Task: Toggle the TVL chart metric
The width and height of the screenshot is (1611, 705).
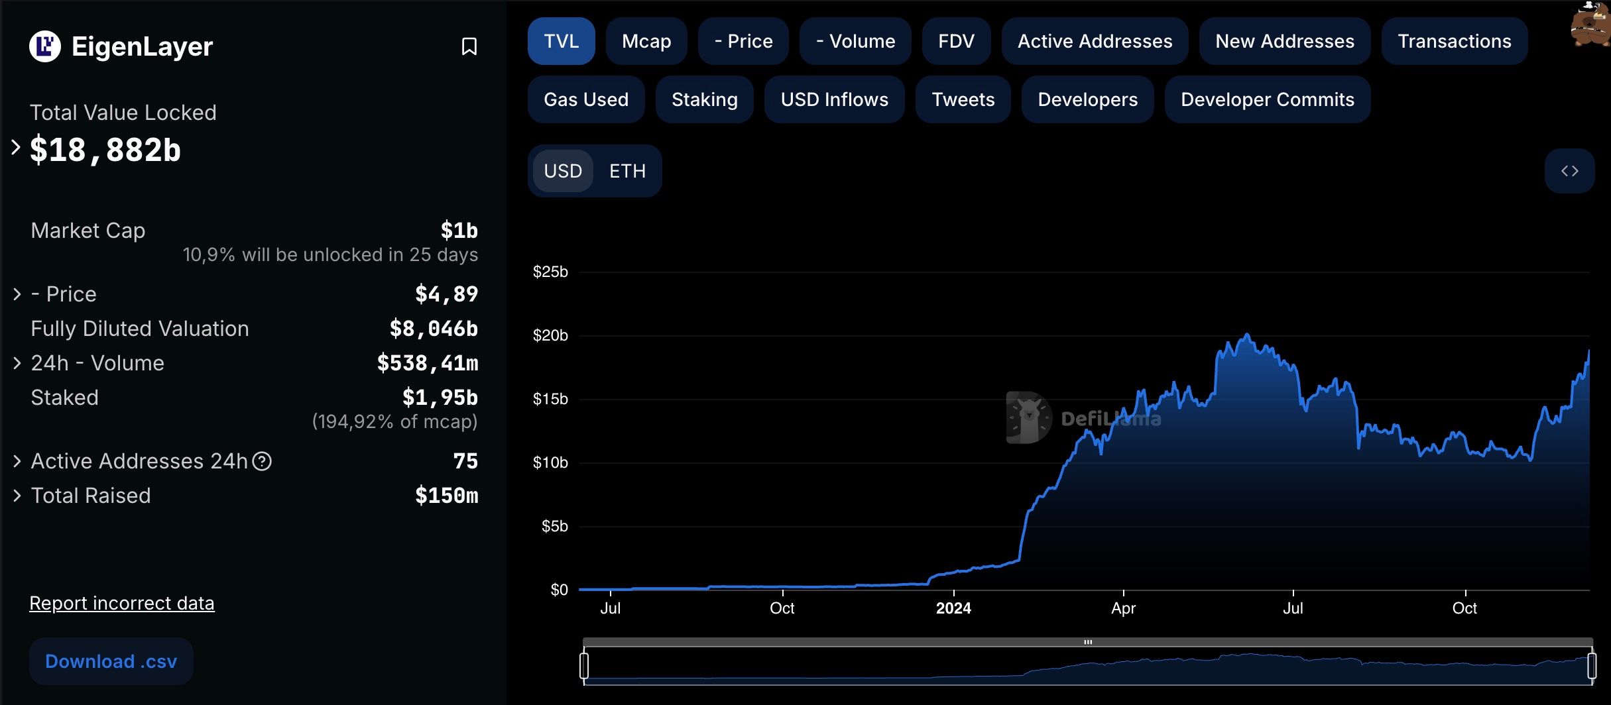Action: (562, 41)
